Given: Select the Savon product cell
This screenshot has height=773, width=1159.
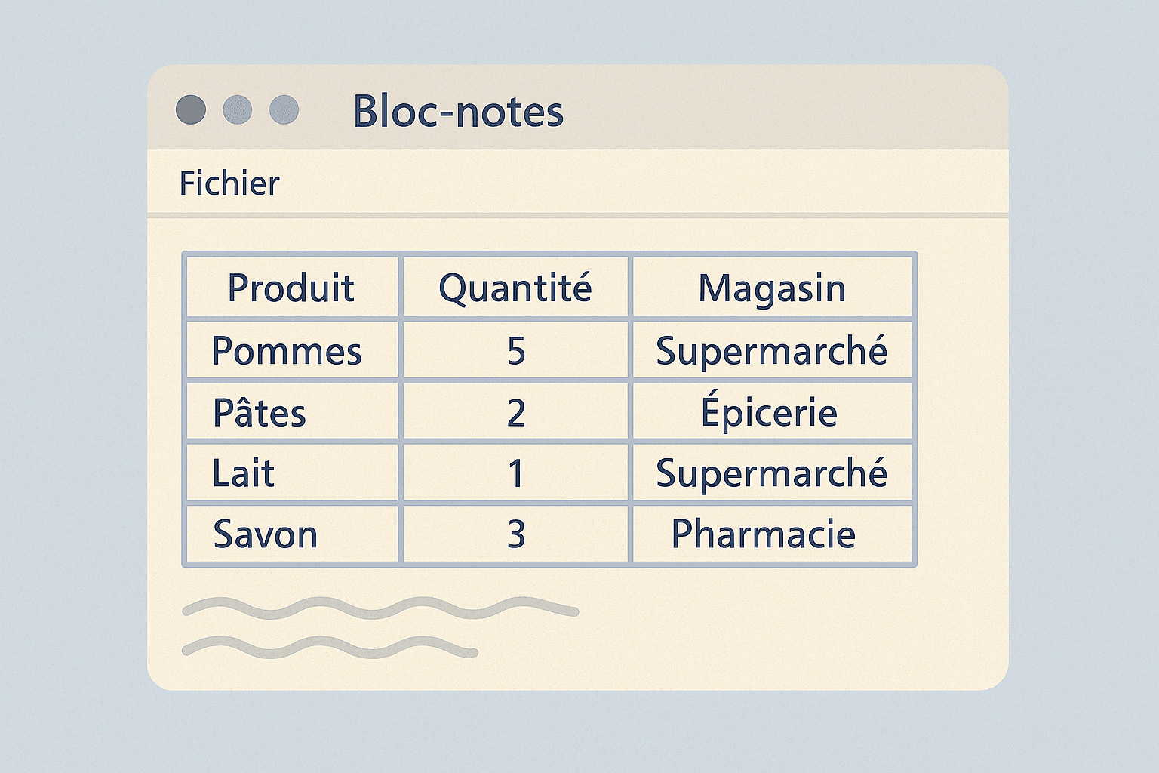Looking at the screenshot, I should tap(266, 534).
